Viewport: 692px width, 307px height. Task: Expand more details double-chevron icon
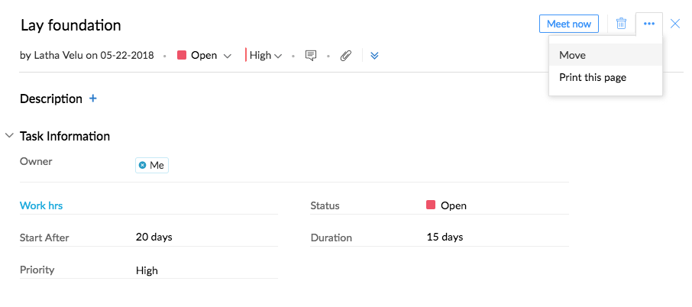pos(374,56)
